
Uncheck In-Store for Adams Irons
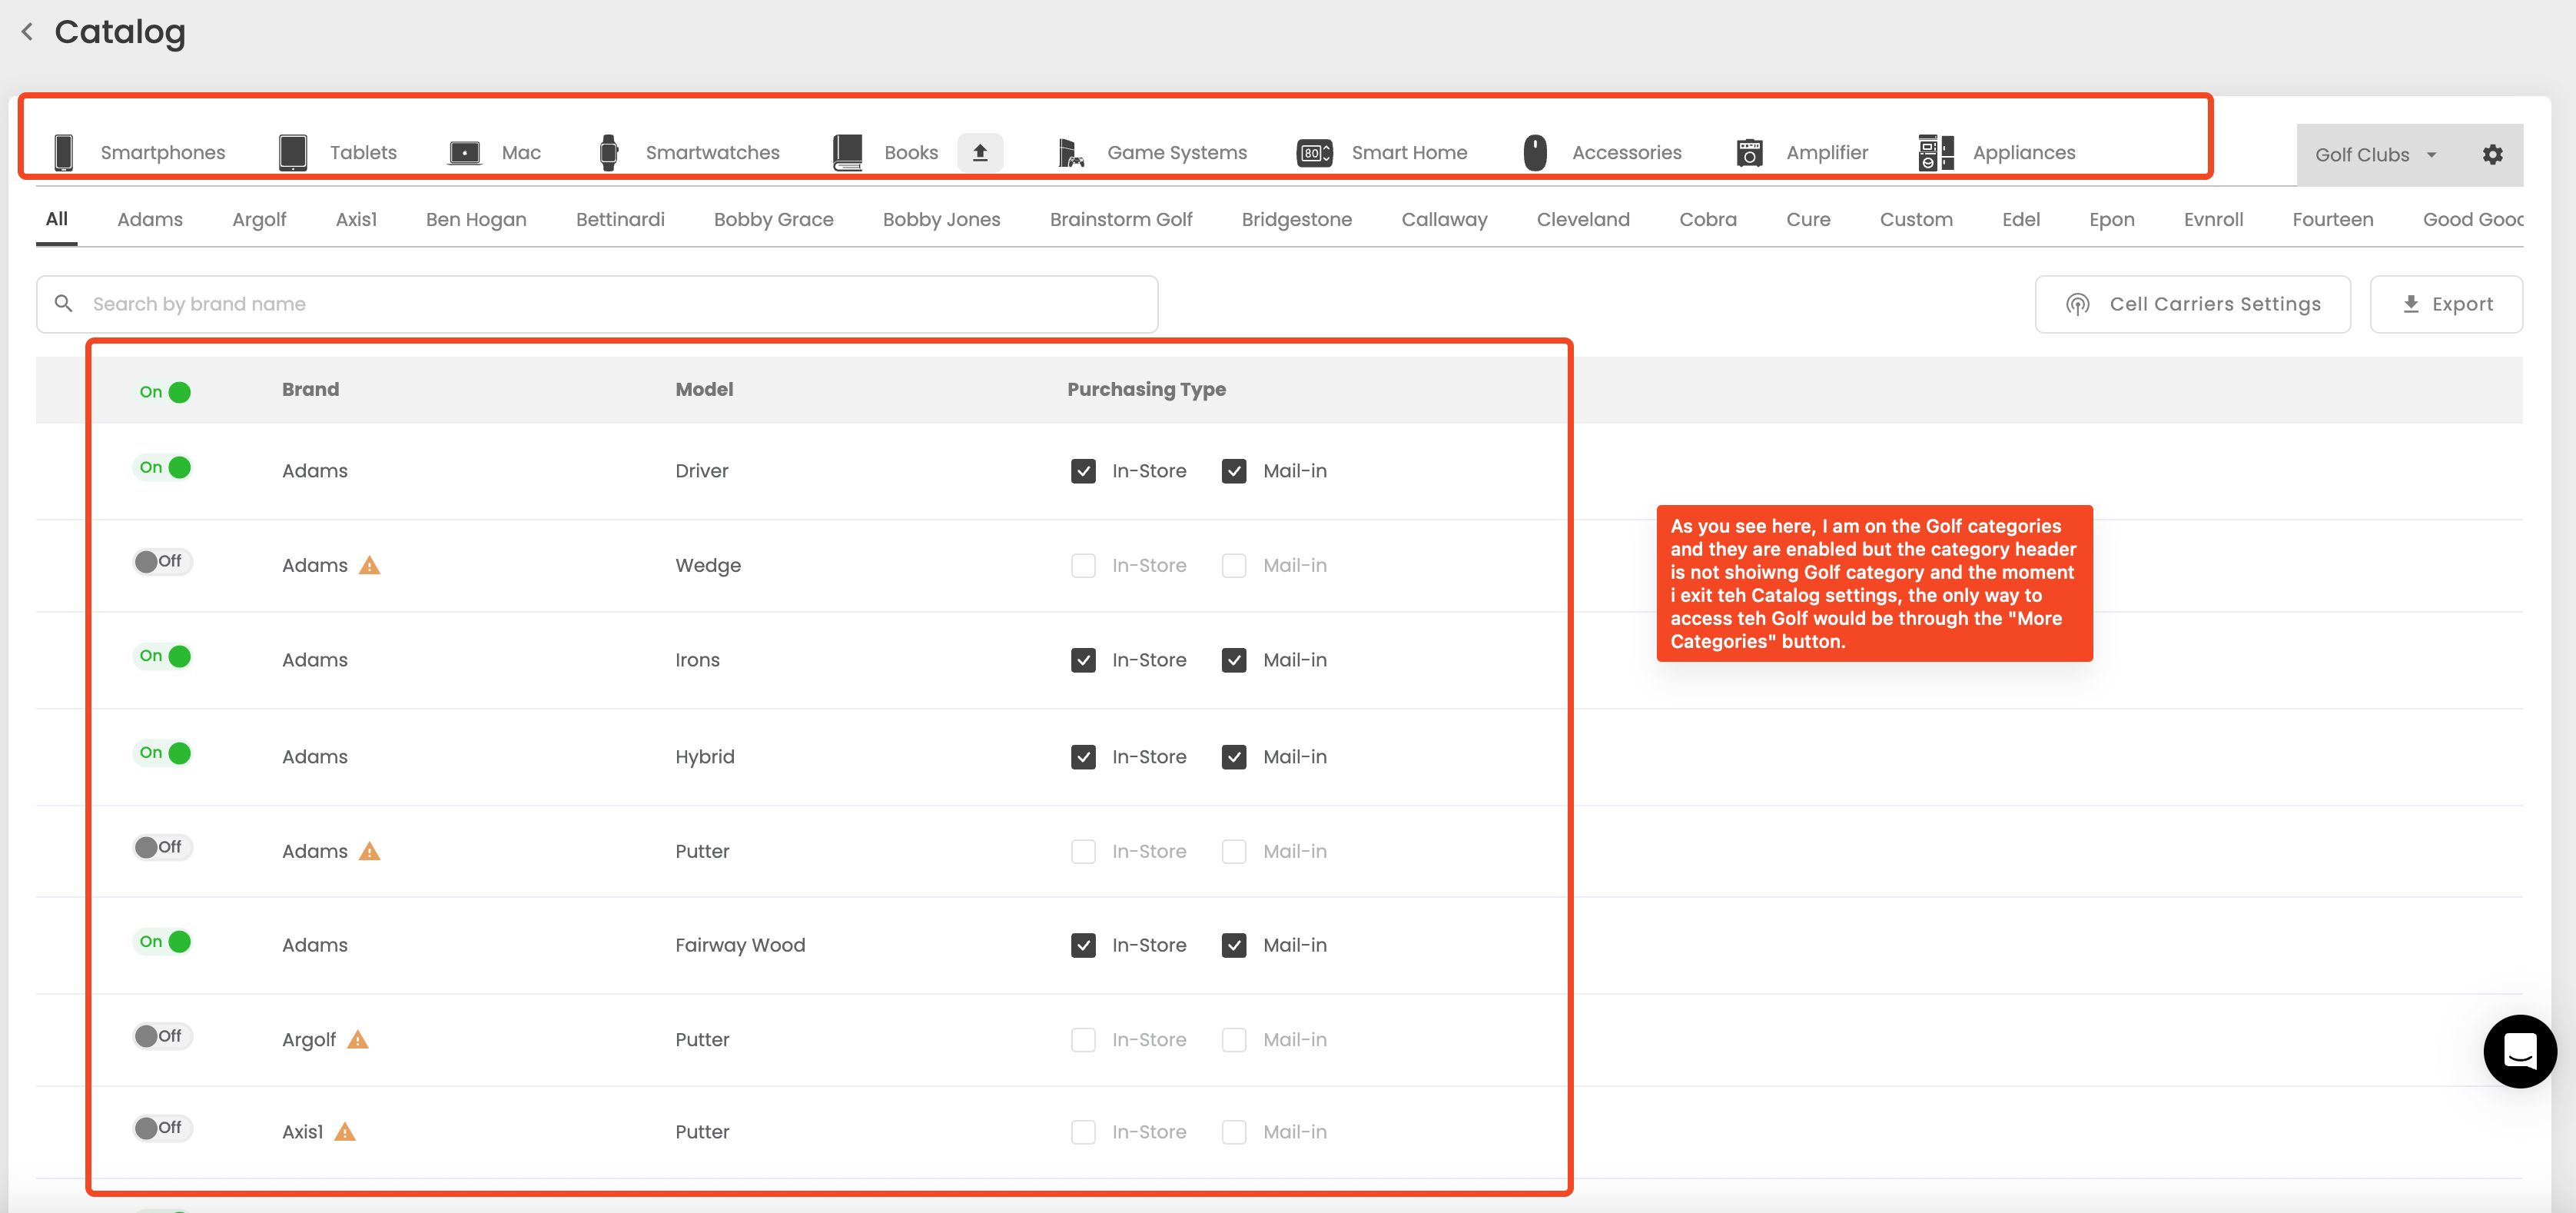click(x=1083, y=660)
